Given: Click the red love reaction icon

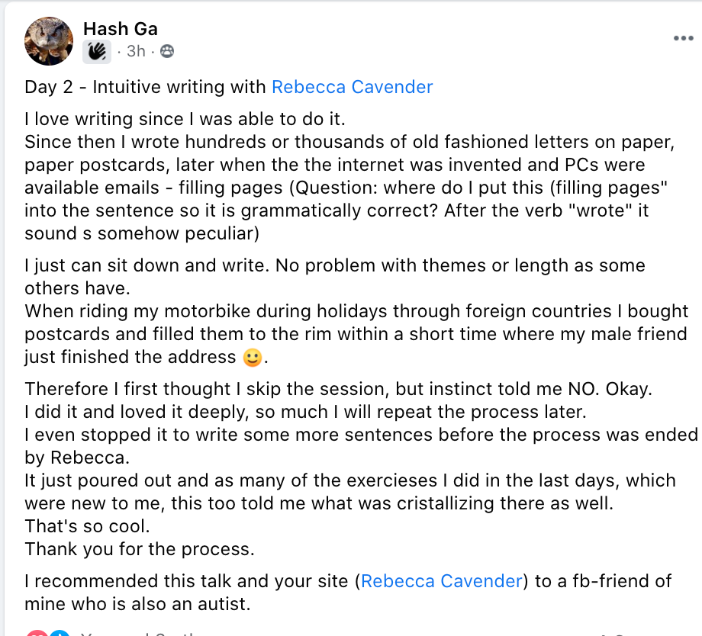Looking at the screenshot, I should [37, 632].
